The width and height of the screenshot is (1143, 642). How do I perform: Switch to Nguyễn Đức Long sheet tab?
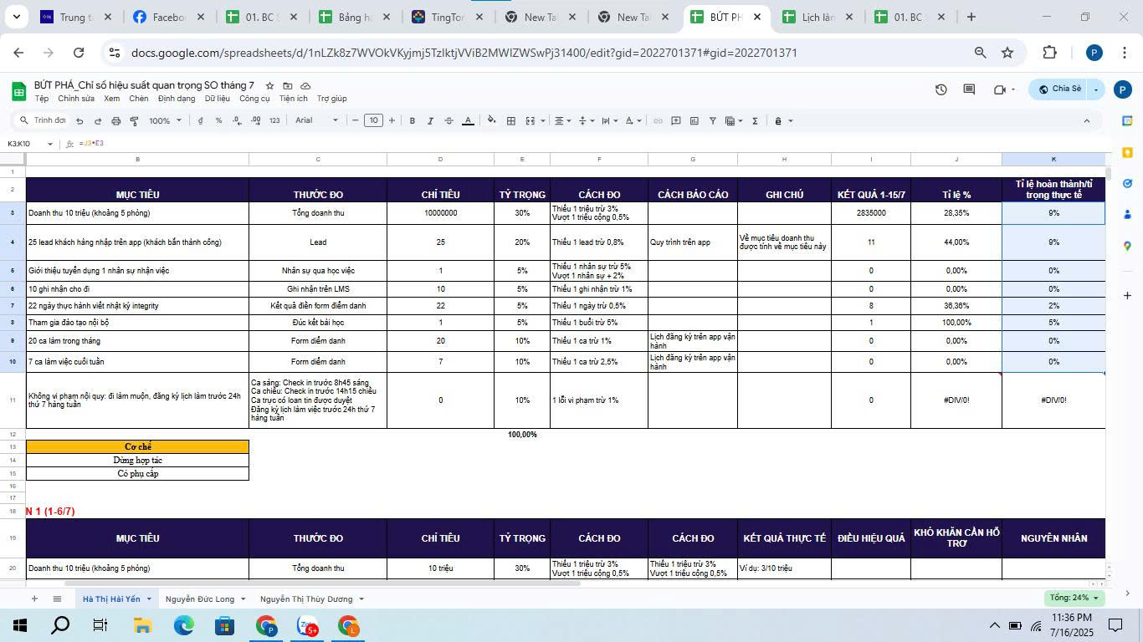(200, 599)
